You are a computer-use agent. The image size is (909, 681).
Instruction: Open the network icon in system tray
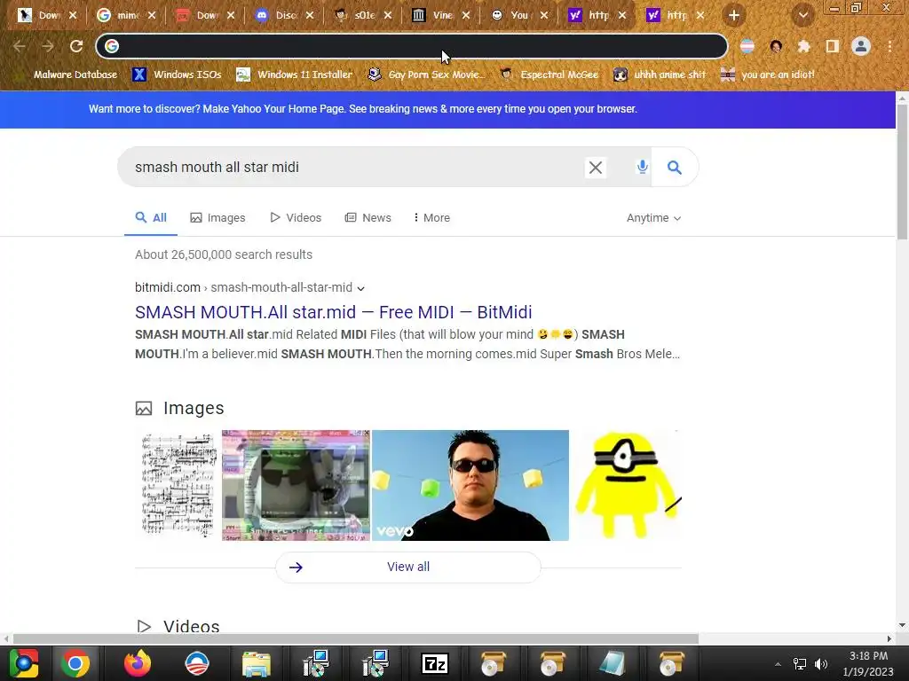(x=800, y=664)
